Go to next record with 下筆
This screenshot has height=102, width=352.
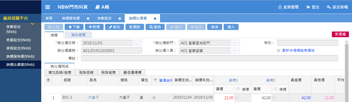(x=74, y=27)
